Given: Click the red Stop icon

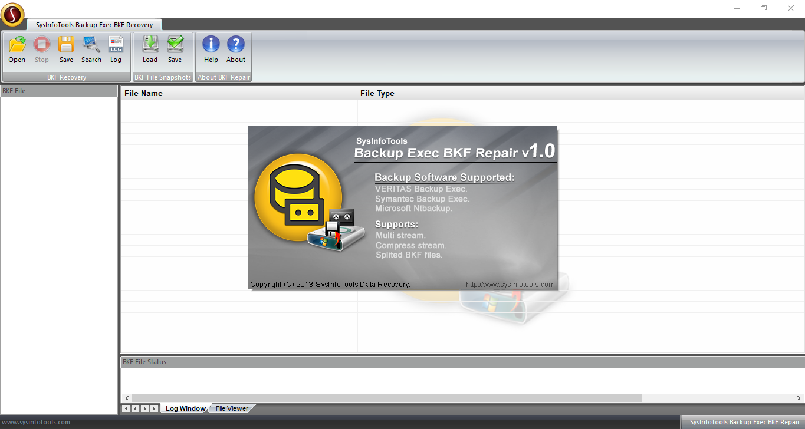Looking at the screenshot, I should coord(42,50).
